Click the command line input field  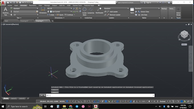pos(100,95)
